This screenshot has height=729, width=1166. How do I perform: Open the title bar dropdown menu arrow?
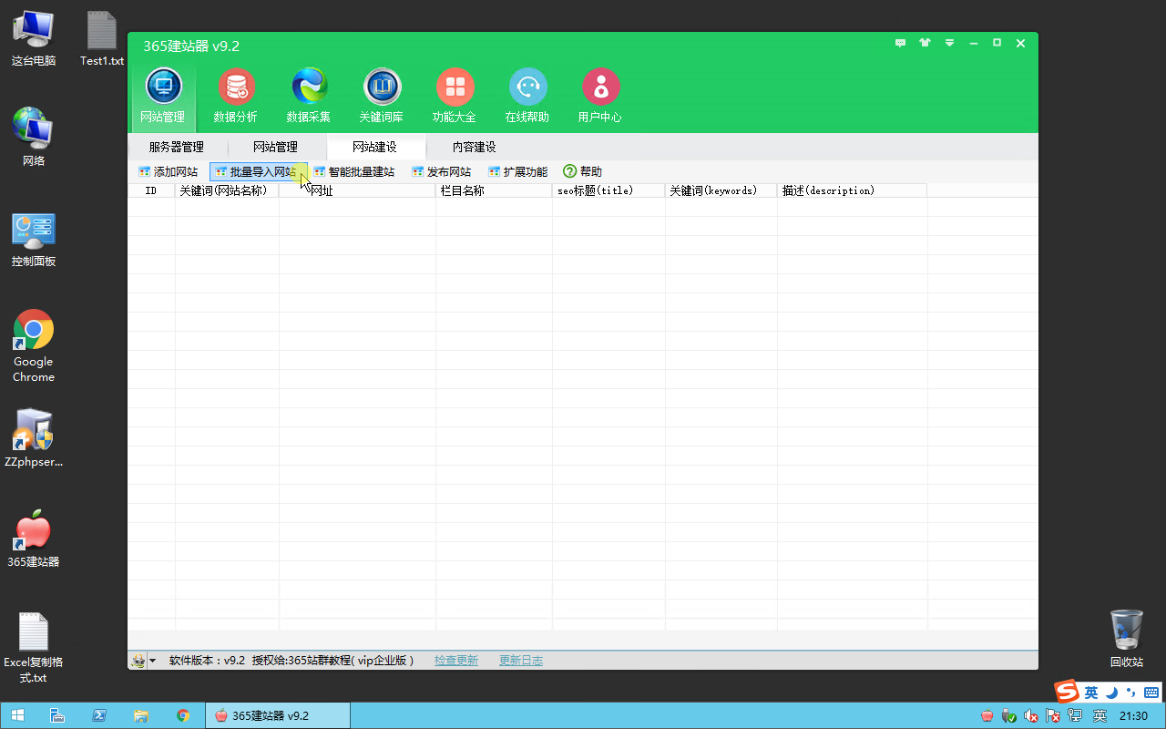pyautogui.click(x=949, y=43)
